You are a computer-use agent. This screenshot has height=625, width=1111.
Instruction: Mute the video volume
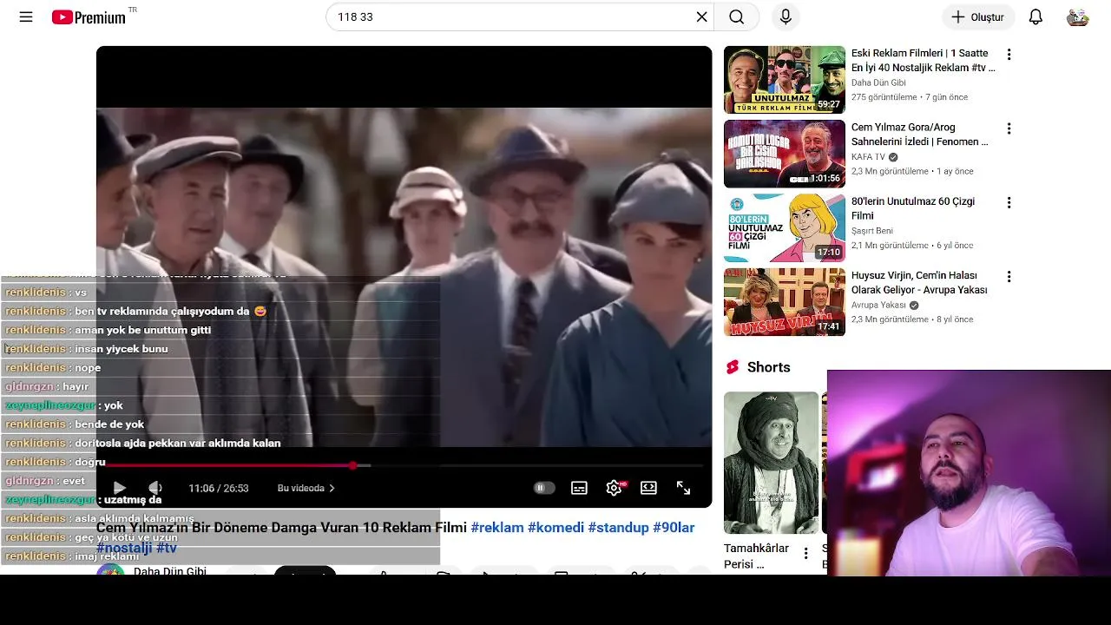[x=155, y=488]
